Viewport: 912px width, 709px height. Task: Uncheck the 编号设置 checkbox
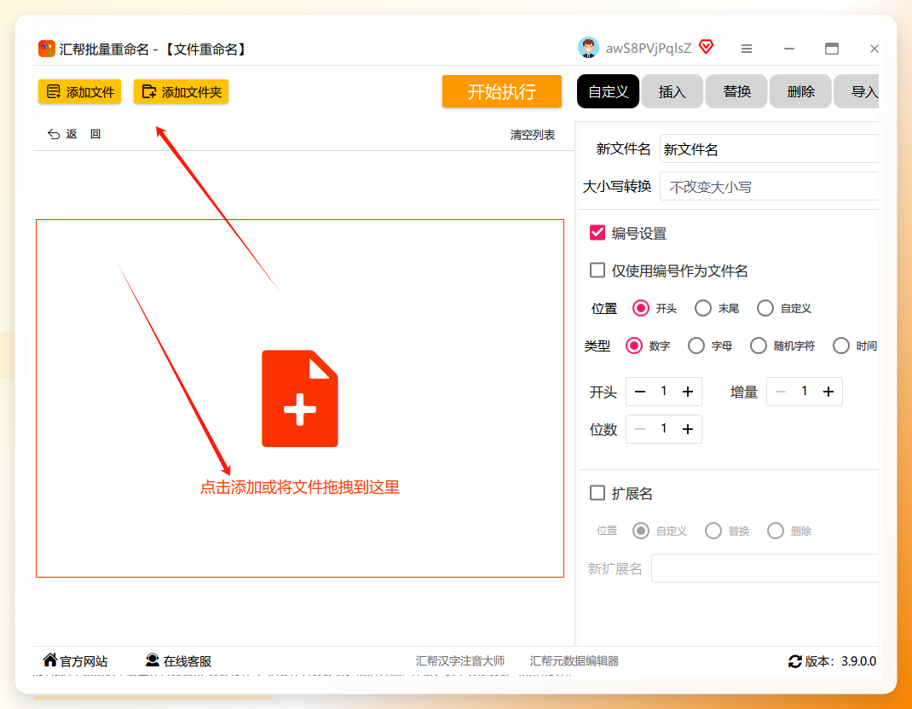coord(597,233)
